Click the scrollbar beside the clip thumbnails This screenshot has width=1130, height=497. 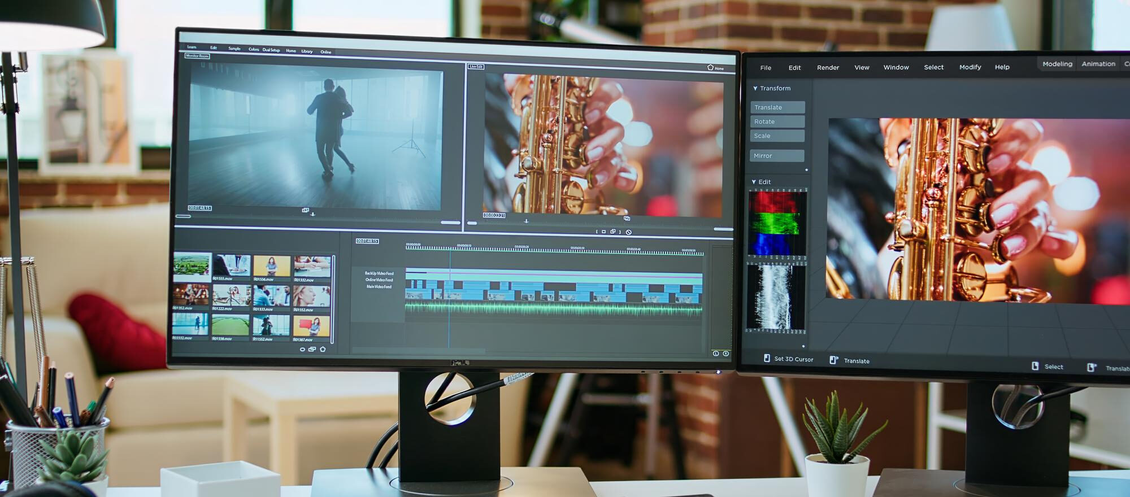(333, 299)
